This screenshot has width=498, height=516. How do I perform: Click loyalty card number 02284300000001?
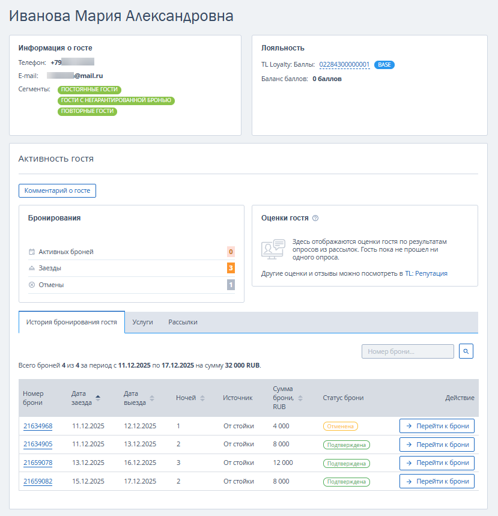pyautogui.click(x=344, y=65)
